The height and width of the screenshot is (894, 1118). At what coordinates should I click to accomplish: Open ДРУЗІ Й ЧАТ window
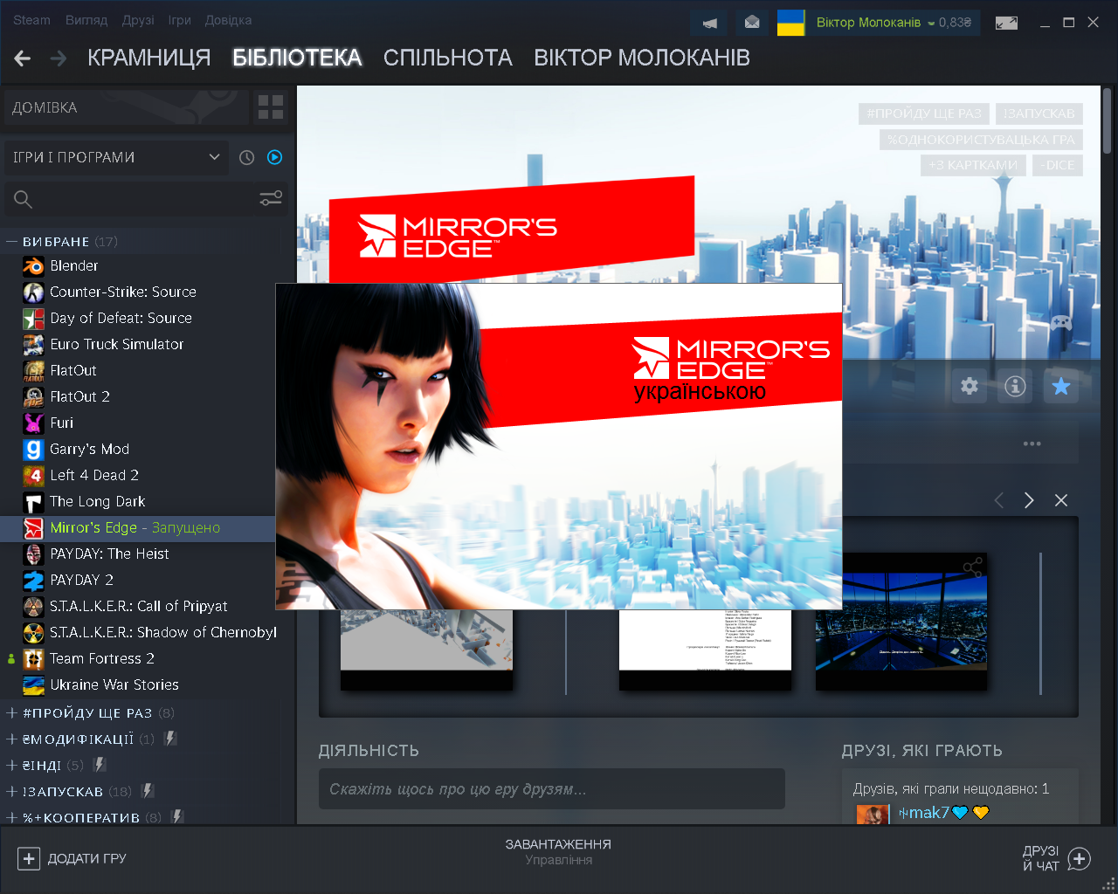pyautogui.click(x=1057, y=858)
